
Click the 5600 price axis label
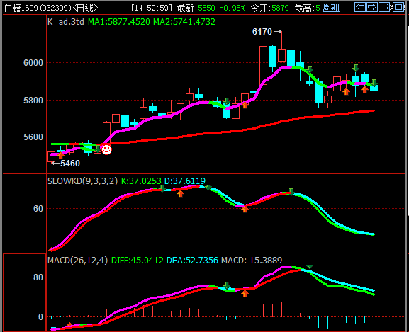click(33, 137)
